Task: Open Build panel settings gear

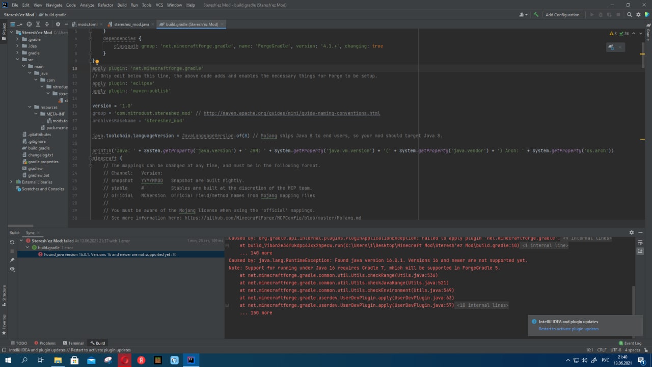Action: click(632, 232)
